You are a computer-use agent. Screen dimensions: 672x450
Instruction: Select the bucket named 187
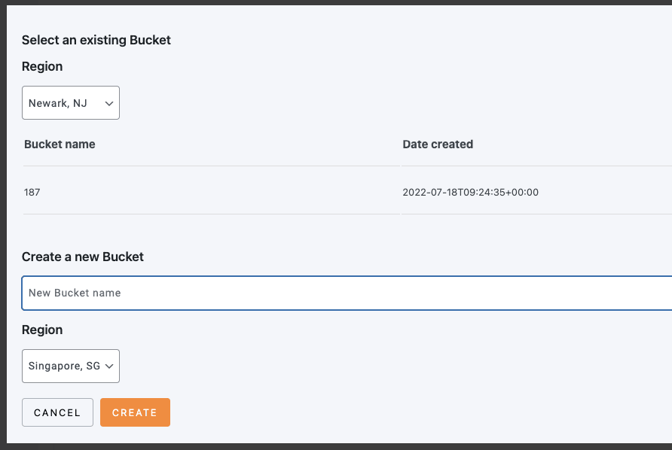pyautogui.click(x=32, y=193)
